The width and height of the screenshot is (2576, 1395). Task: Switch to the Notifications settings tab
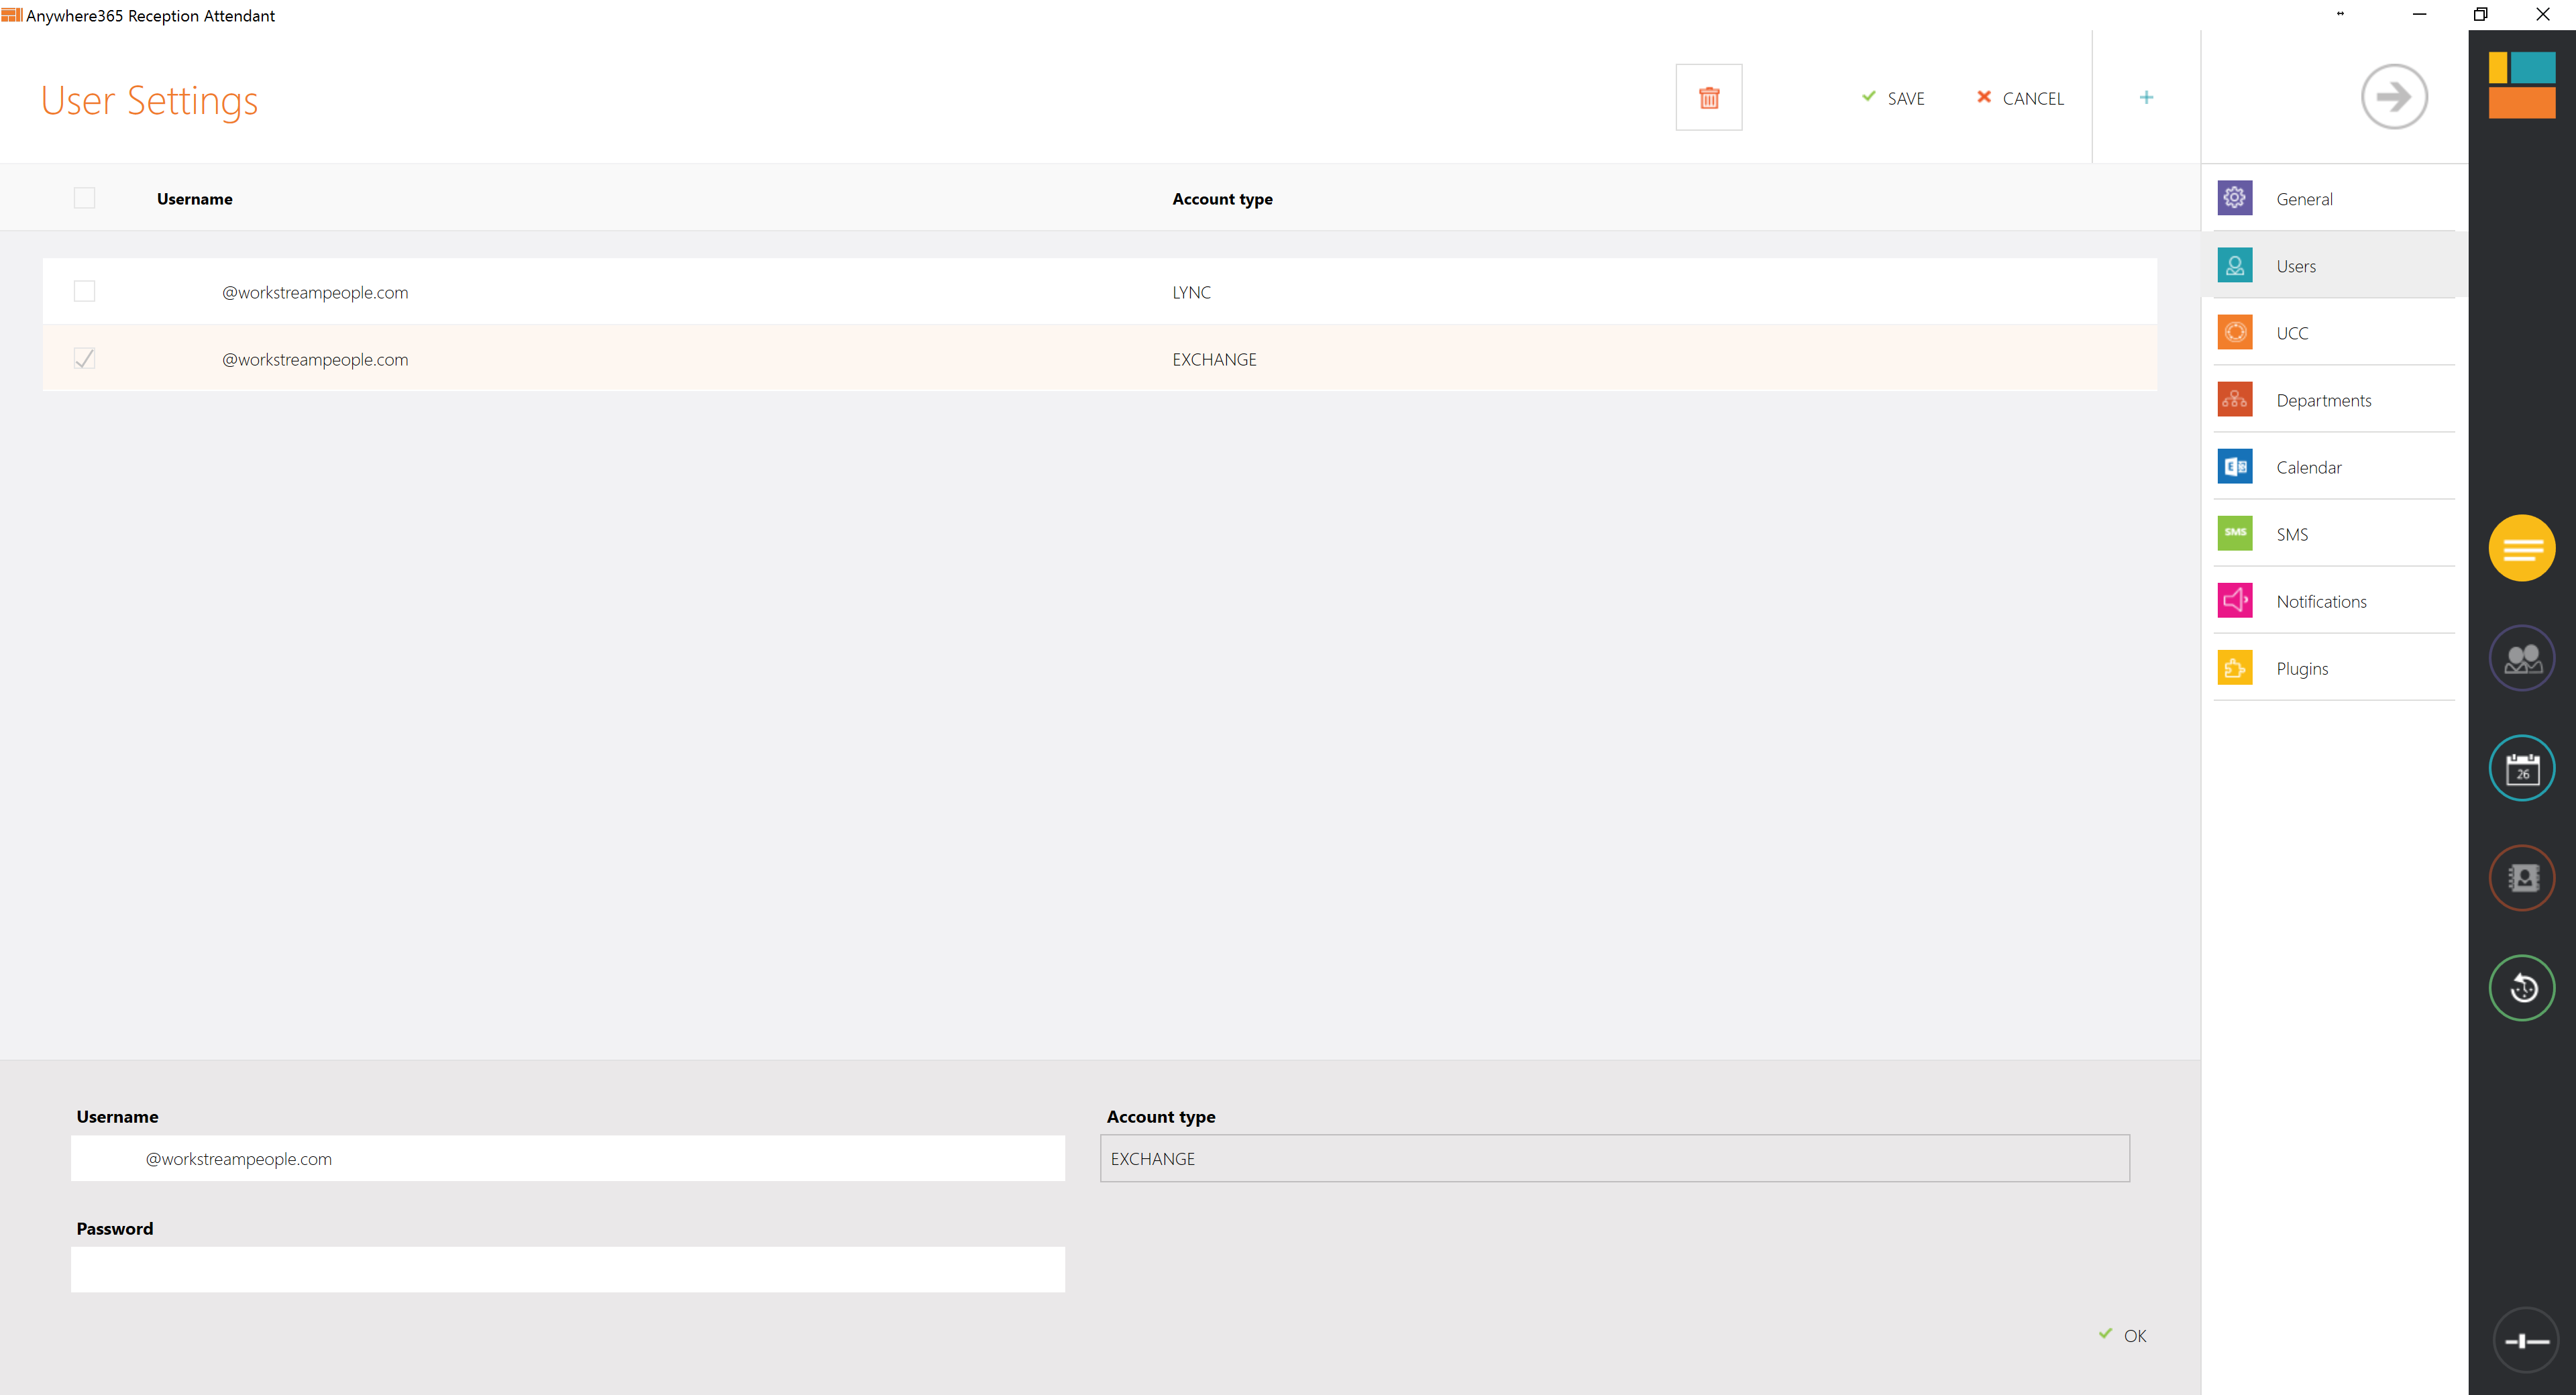point(2320,601)
